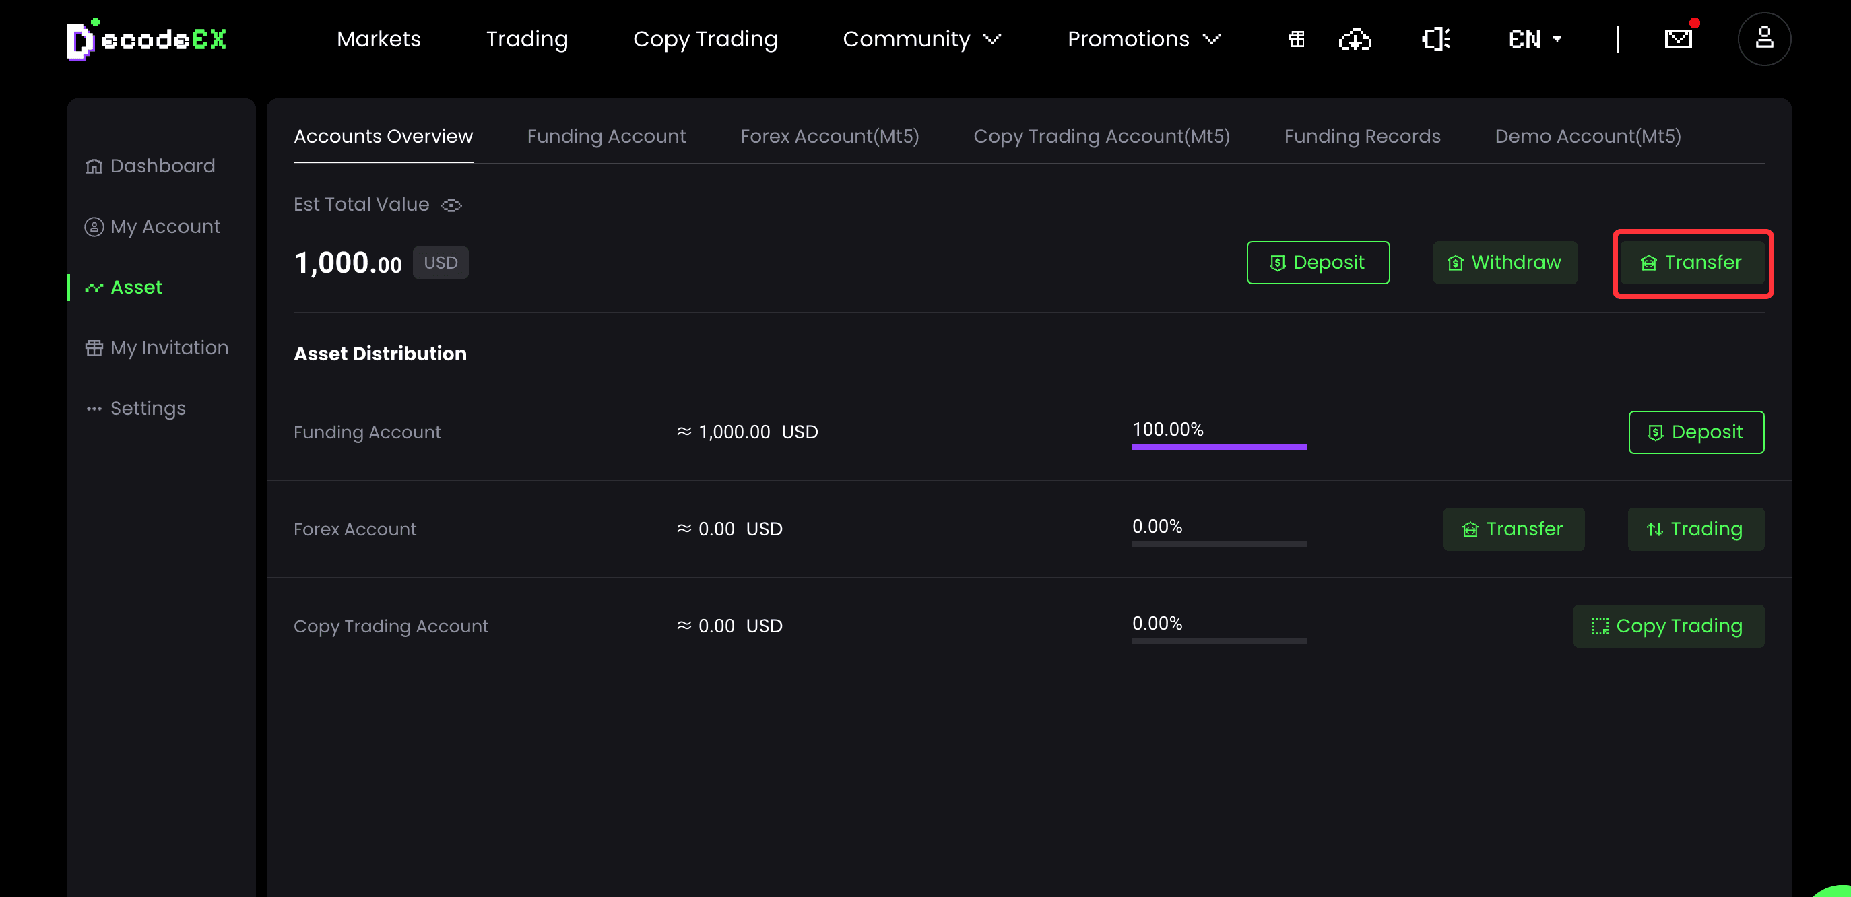The width and height of the screenshot is (1851, 897).
Task: Click the Withdraw button
Action: (1505, 262)
